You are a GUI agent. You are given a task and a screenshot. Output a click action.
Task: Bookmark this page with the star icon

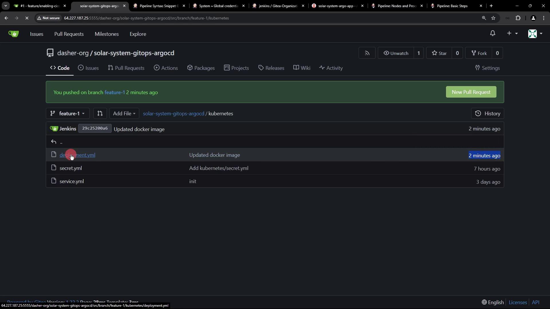(x=493, y=18)
